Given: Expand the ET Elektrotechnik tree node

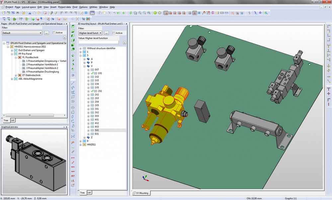Looking at the screenshot, I should click(16, 75).
